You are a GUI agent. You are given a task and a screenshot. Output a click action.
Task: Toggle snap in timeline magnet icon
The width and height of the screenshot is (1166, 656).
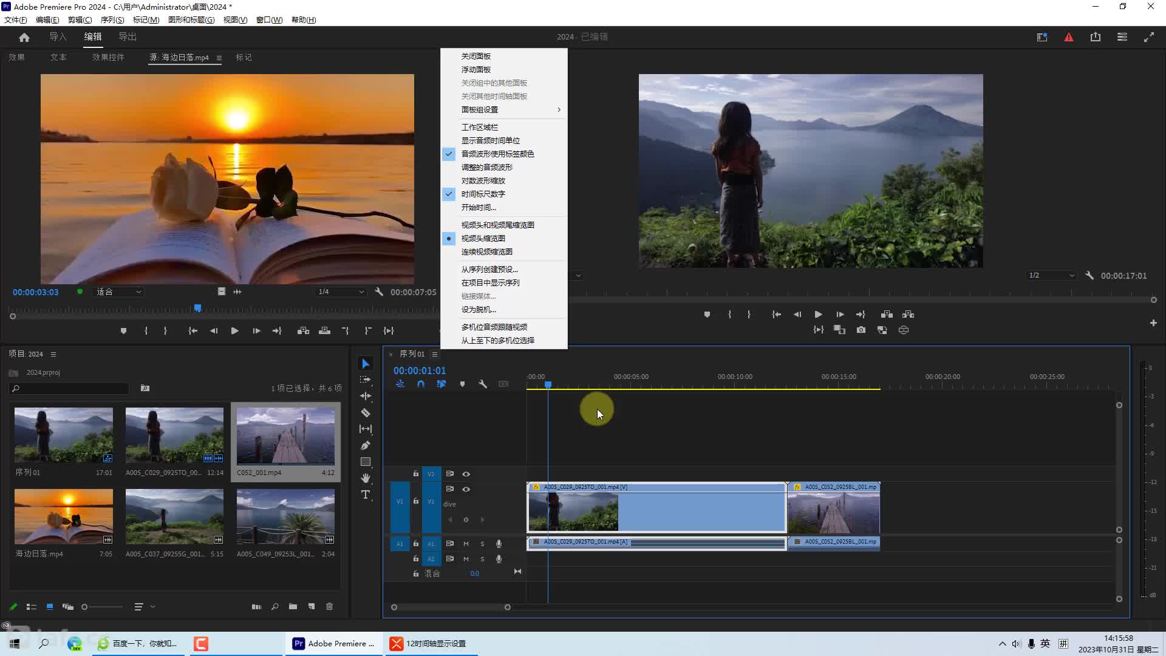point(420,384)
